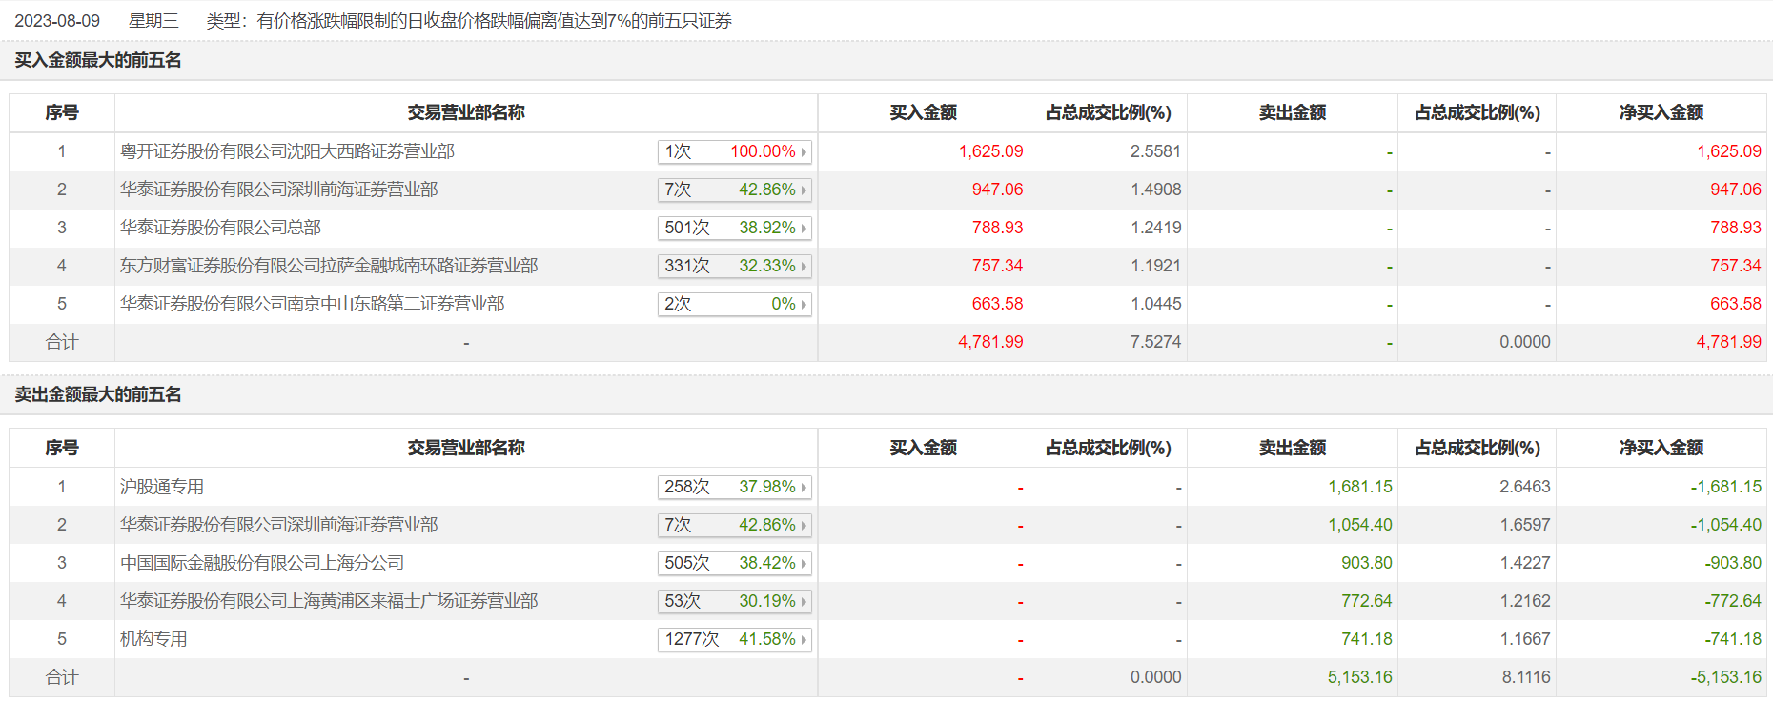Open 粤开证券沈阳大西路证券营业部 link
The height and width of the screenshot is (701, 1773).
[287, 151]
